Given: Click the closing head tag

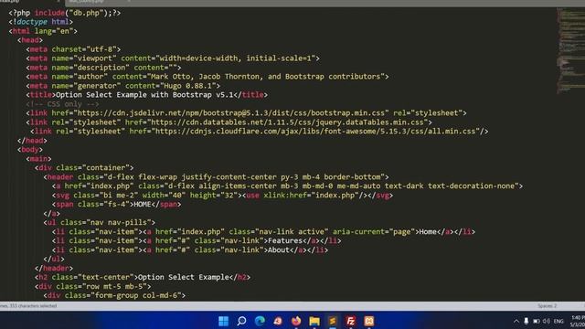Looking at the screenshot, I should point(32,141).
